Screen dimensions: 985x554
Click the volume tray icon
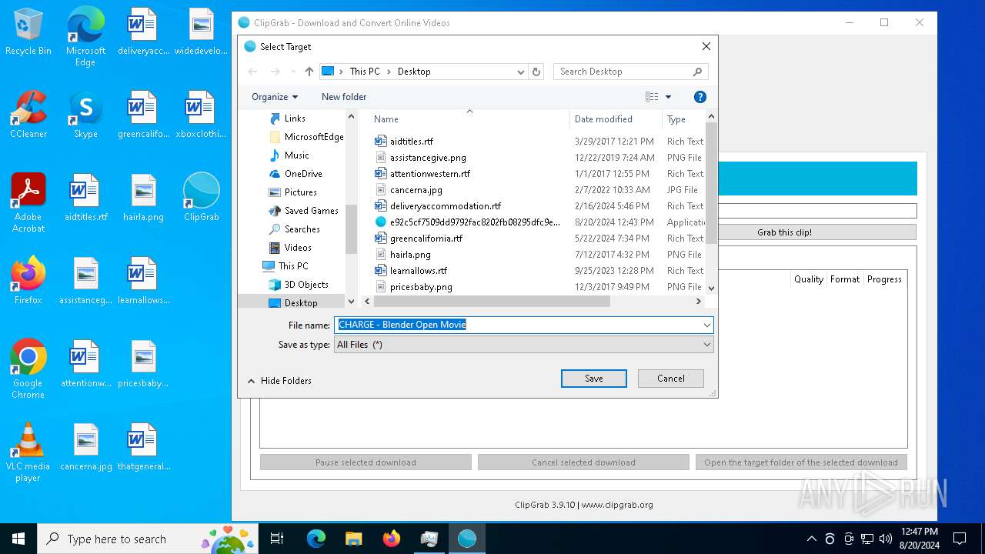885,539
